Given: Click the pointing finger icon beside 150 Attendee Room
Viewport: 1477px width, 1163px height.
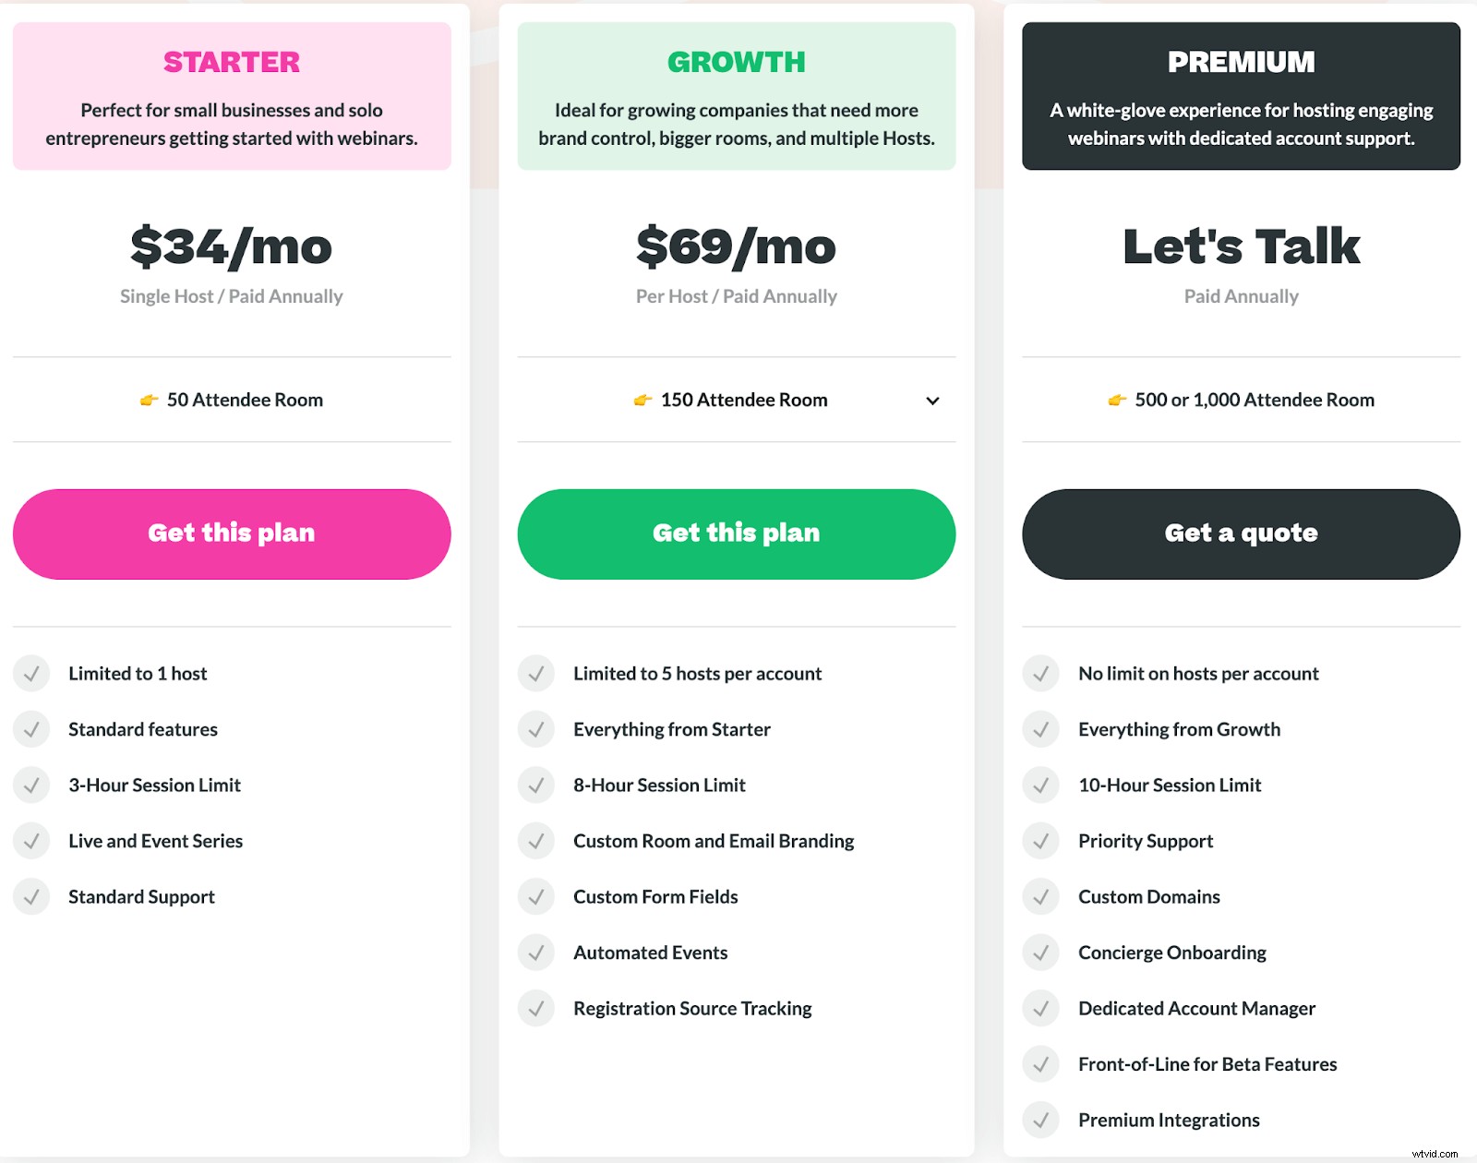Looking at the screenshot, I should coord(643,400).
